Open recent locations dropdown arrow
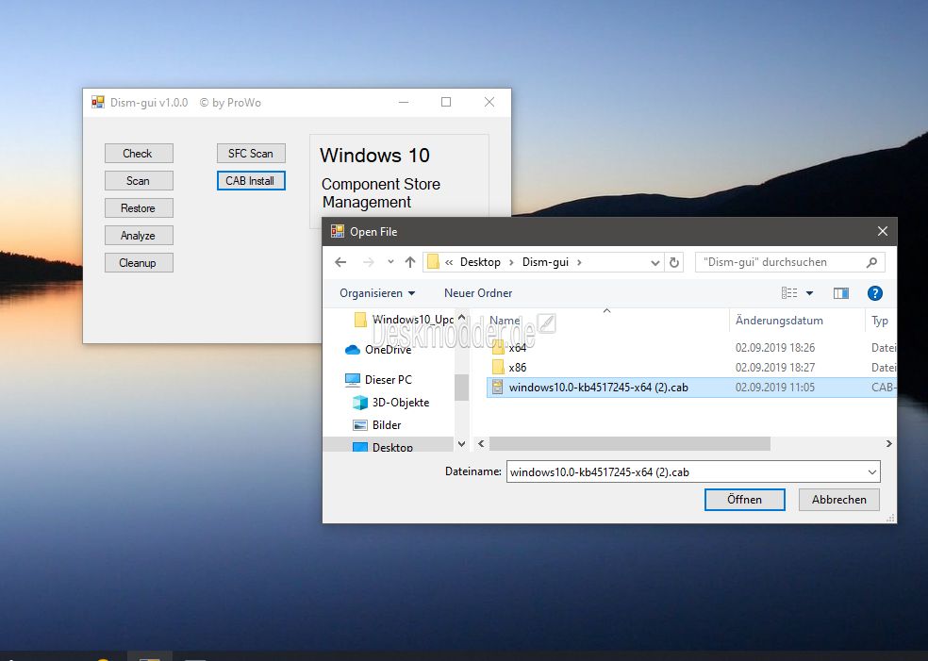Image resolution: width=928 pixels, height=661 pixels. 390,262
